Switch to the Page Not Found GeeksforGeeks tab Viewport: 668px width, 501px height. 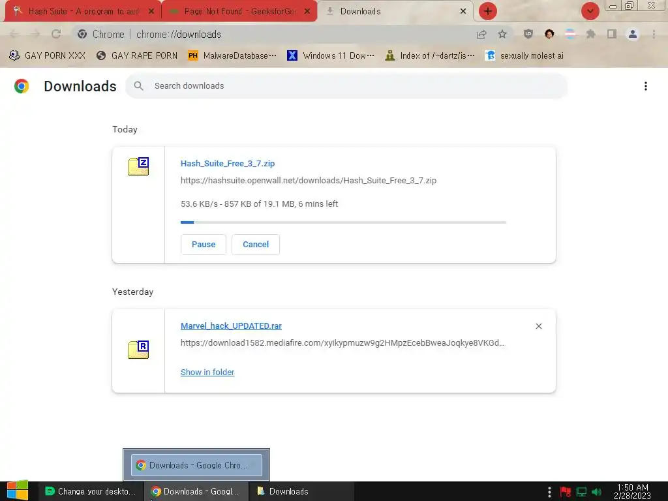point(239,12)
